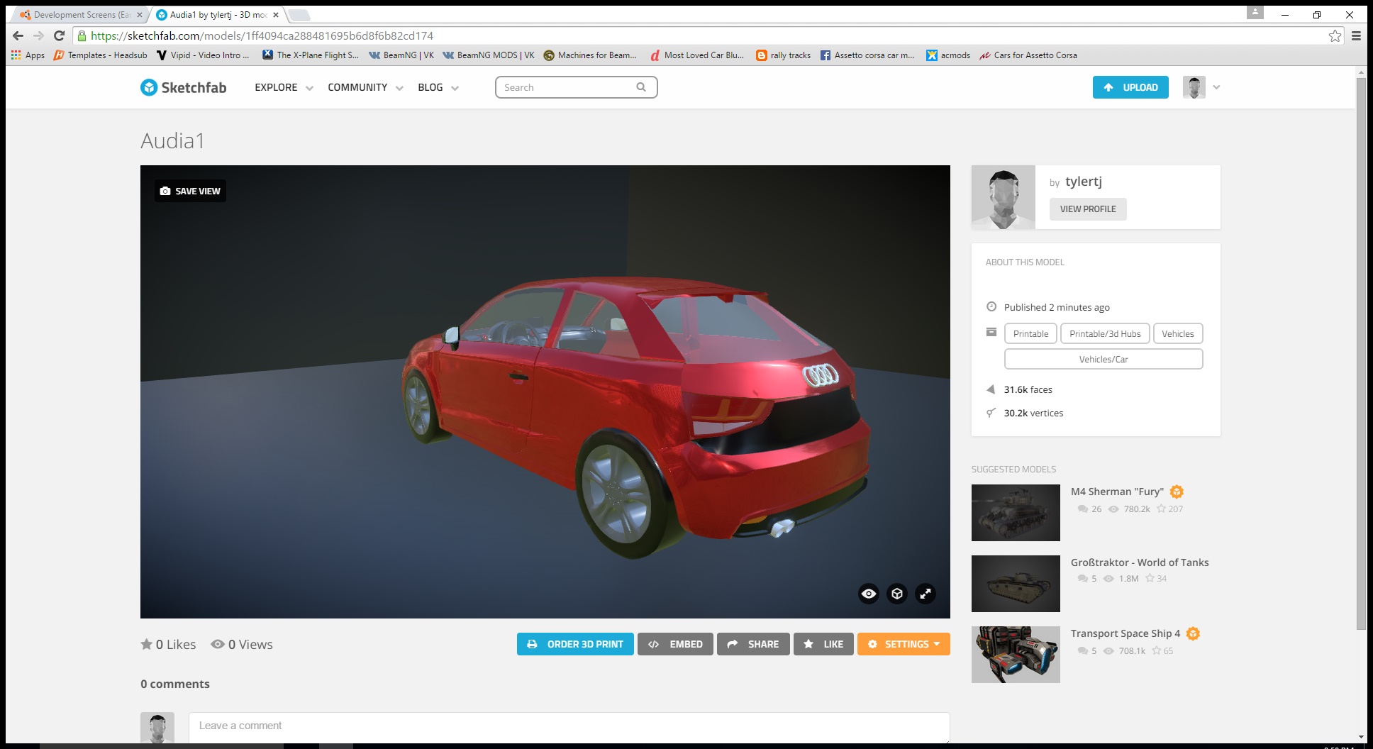
Task: Click the address bar URL
Action: 262,35
